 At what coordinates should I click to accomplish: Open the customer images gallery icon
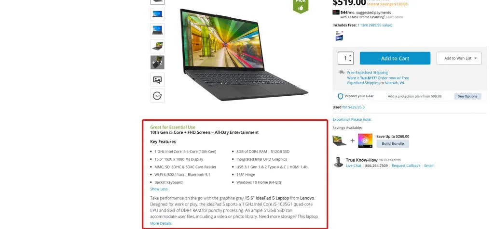pyautogui.click(x=157, y=80)
